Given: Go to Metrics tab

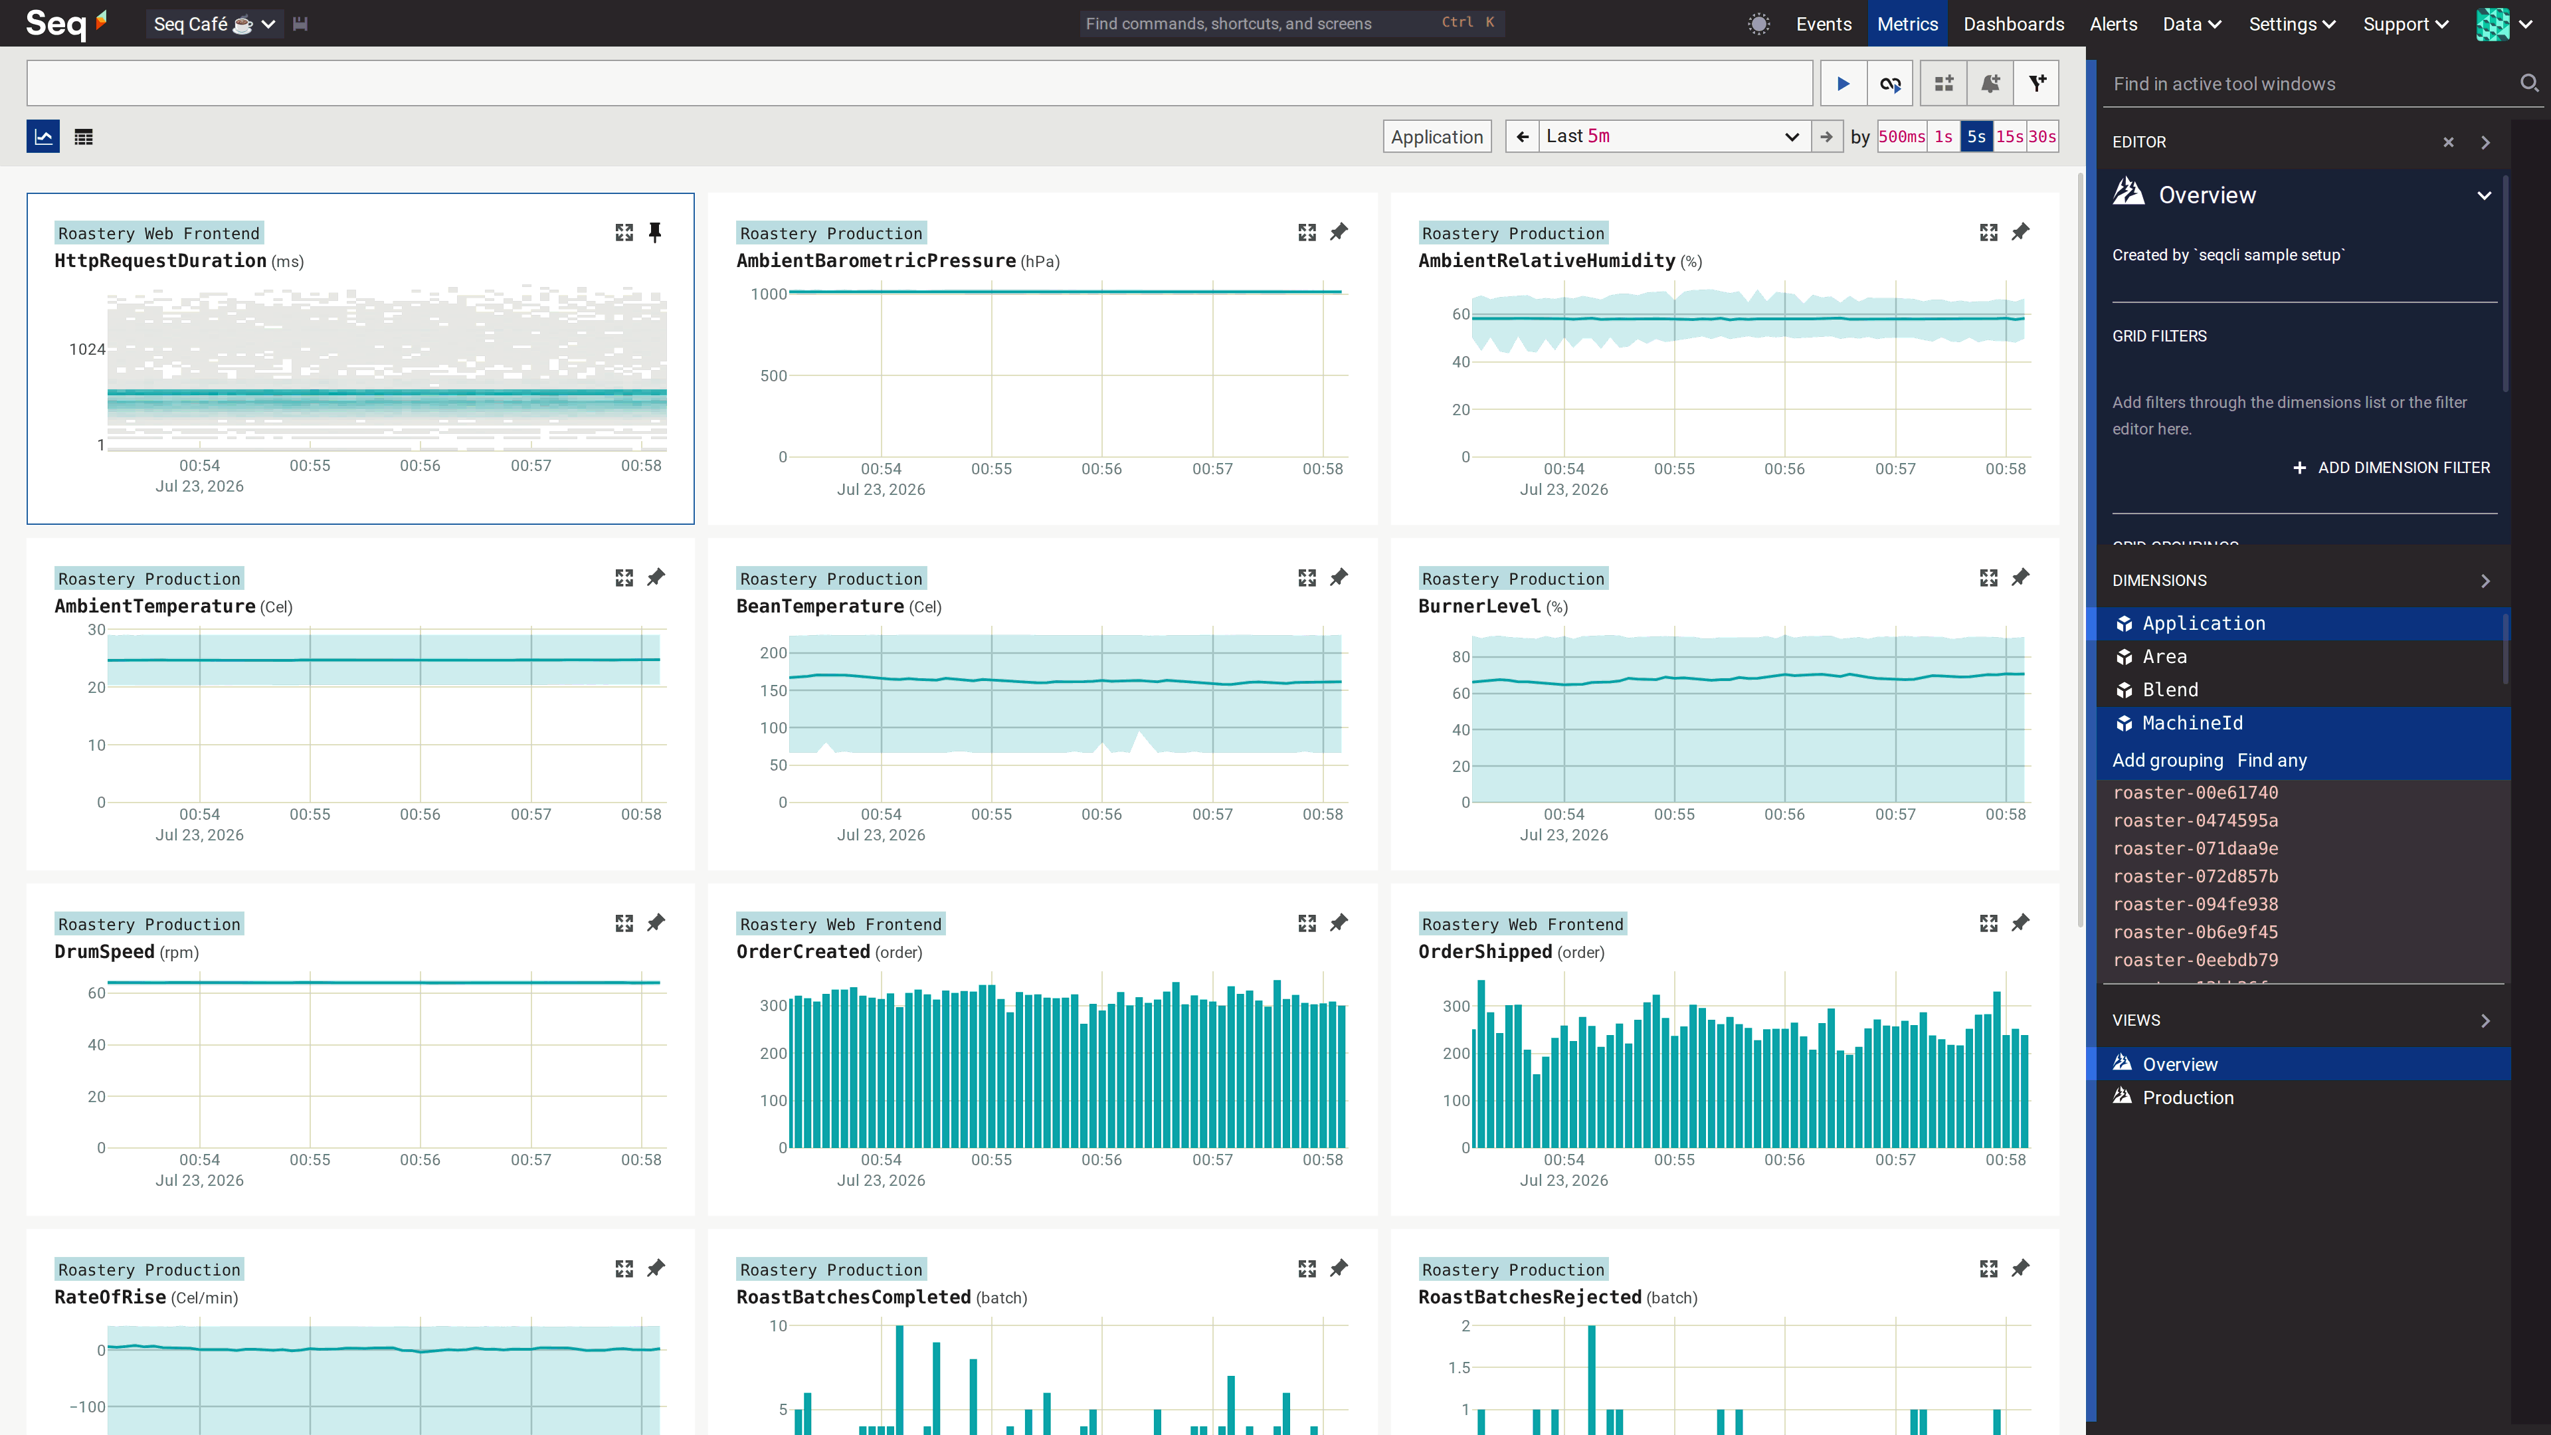Looking at the screenshot, I should (x=1907, y=24).
